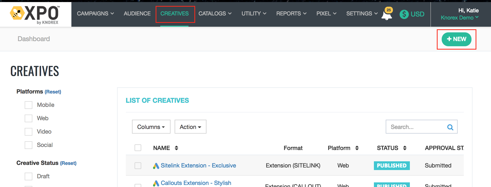This screenshot has height=187, width=491.
Task: Click the USD currency dollar icon
Action: click(x=404, y=14)
